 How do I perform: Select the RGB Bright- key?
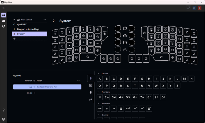pyautogui.click(x=158, y=43)
